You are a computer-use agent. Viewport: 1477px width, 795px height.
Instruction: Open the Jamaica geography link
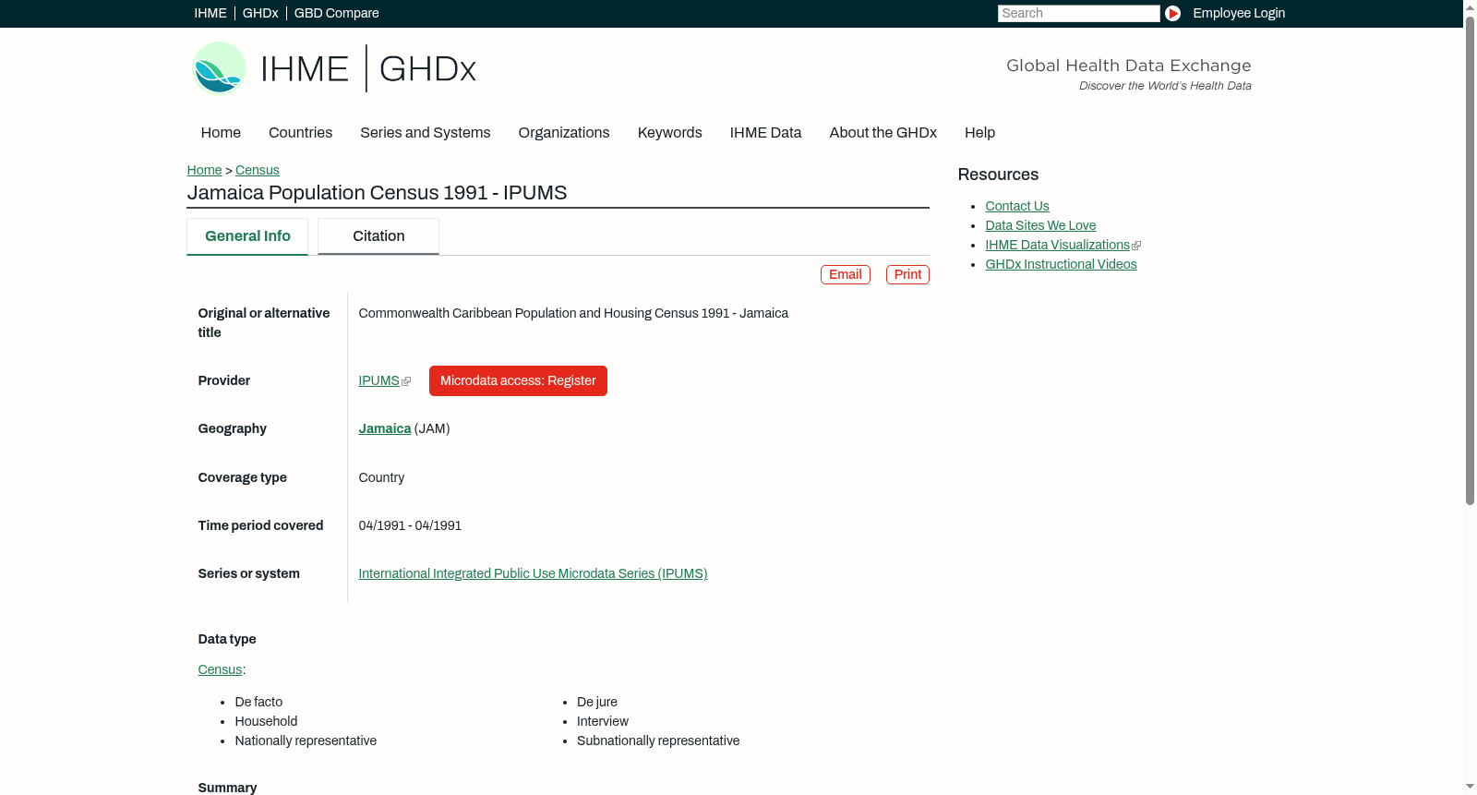[384, 428]
